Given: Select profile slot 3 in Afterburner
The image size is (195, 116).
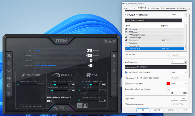Looking at the screenshot, I should tap(114, 78).
